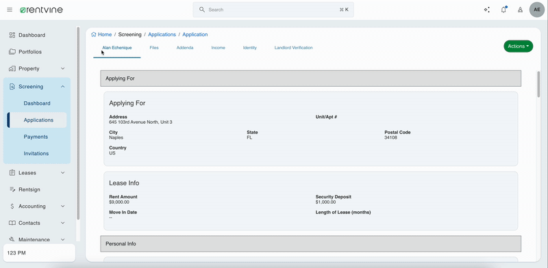Open the AE user avatar menu
Image resolution: width=548 pixels, height=268 pixels.
pos(537,10)
